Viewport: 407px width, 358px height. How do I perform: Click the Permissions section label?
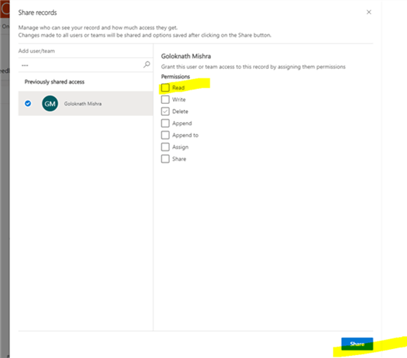point(175,77)
